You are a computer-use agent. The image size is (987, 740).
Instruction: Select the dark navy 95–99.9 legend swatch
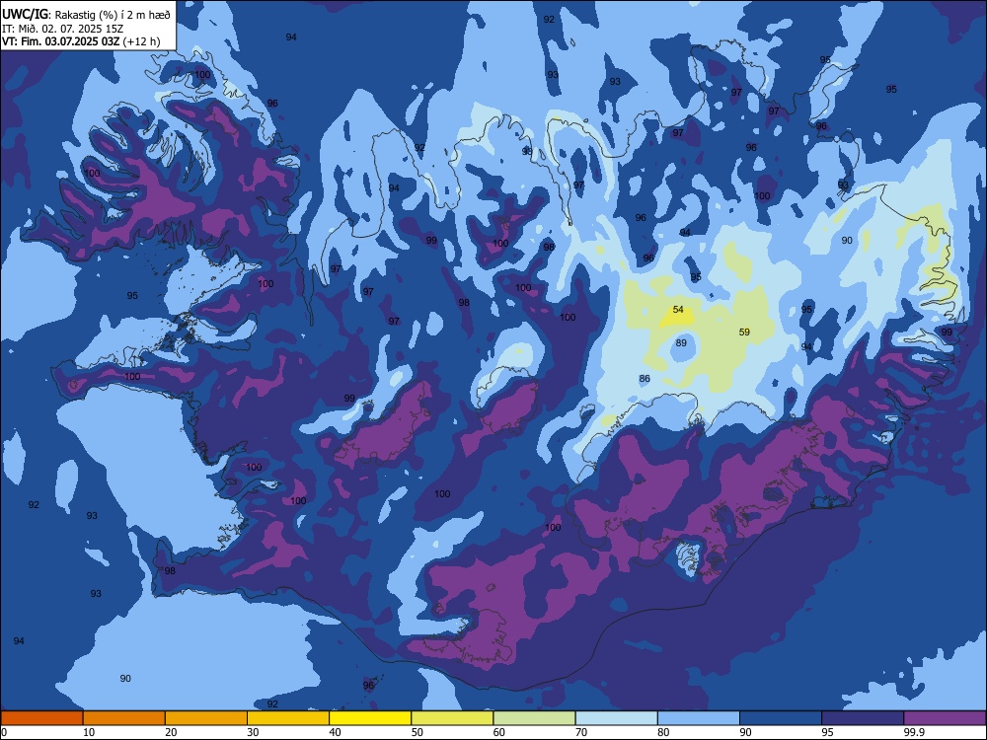863,718
